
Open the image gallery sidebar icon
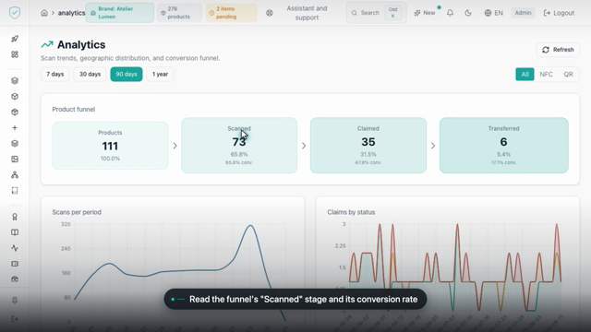15,160
